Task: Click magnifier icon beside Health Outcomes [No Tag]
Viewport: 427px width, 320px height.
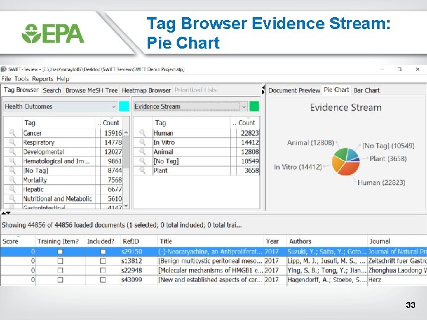Action: [x=12, y=170]
